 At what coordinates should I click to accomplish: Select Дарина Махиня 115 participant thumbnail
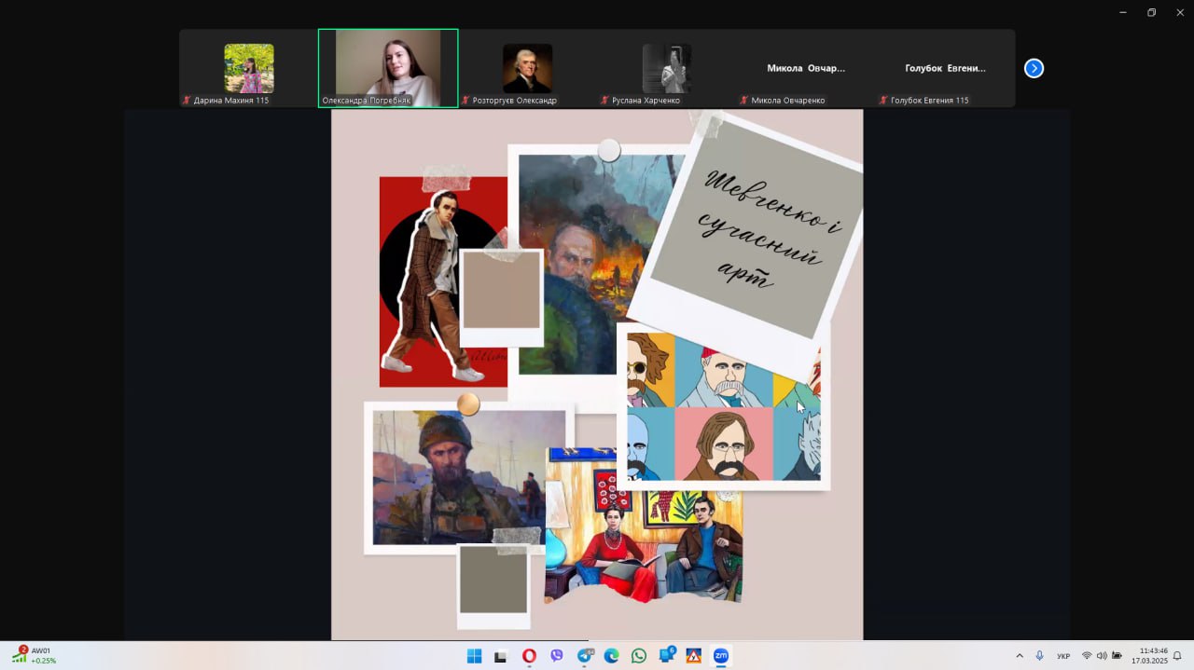pos(249,68)
